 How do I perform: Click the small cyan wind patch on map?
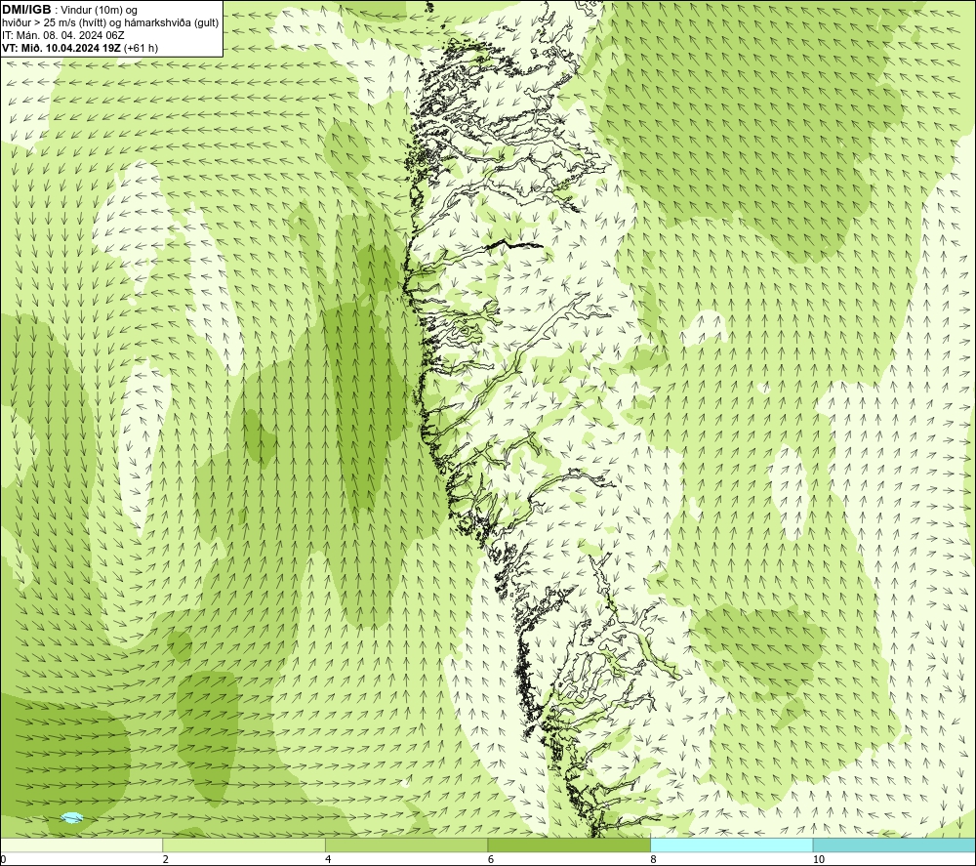[72, 817]
